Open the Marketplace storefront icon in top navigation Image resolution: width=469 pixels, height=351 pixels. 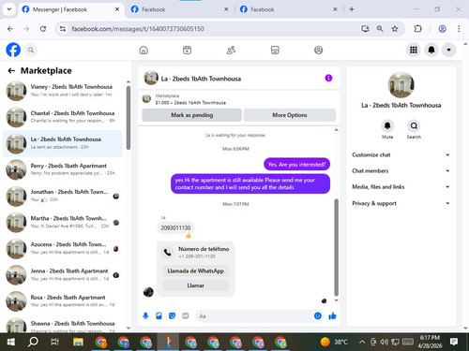click(x=275, y=50)
